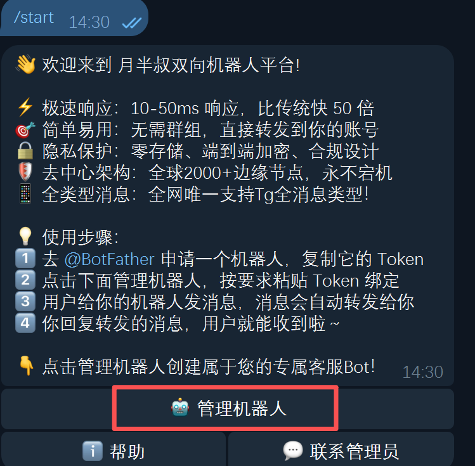Open the @BotFather mention link

(109, 259)
